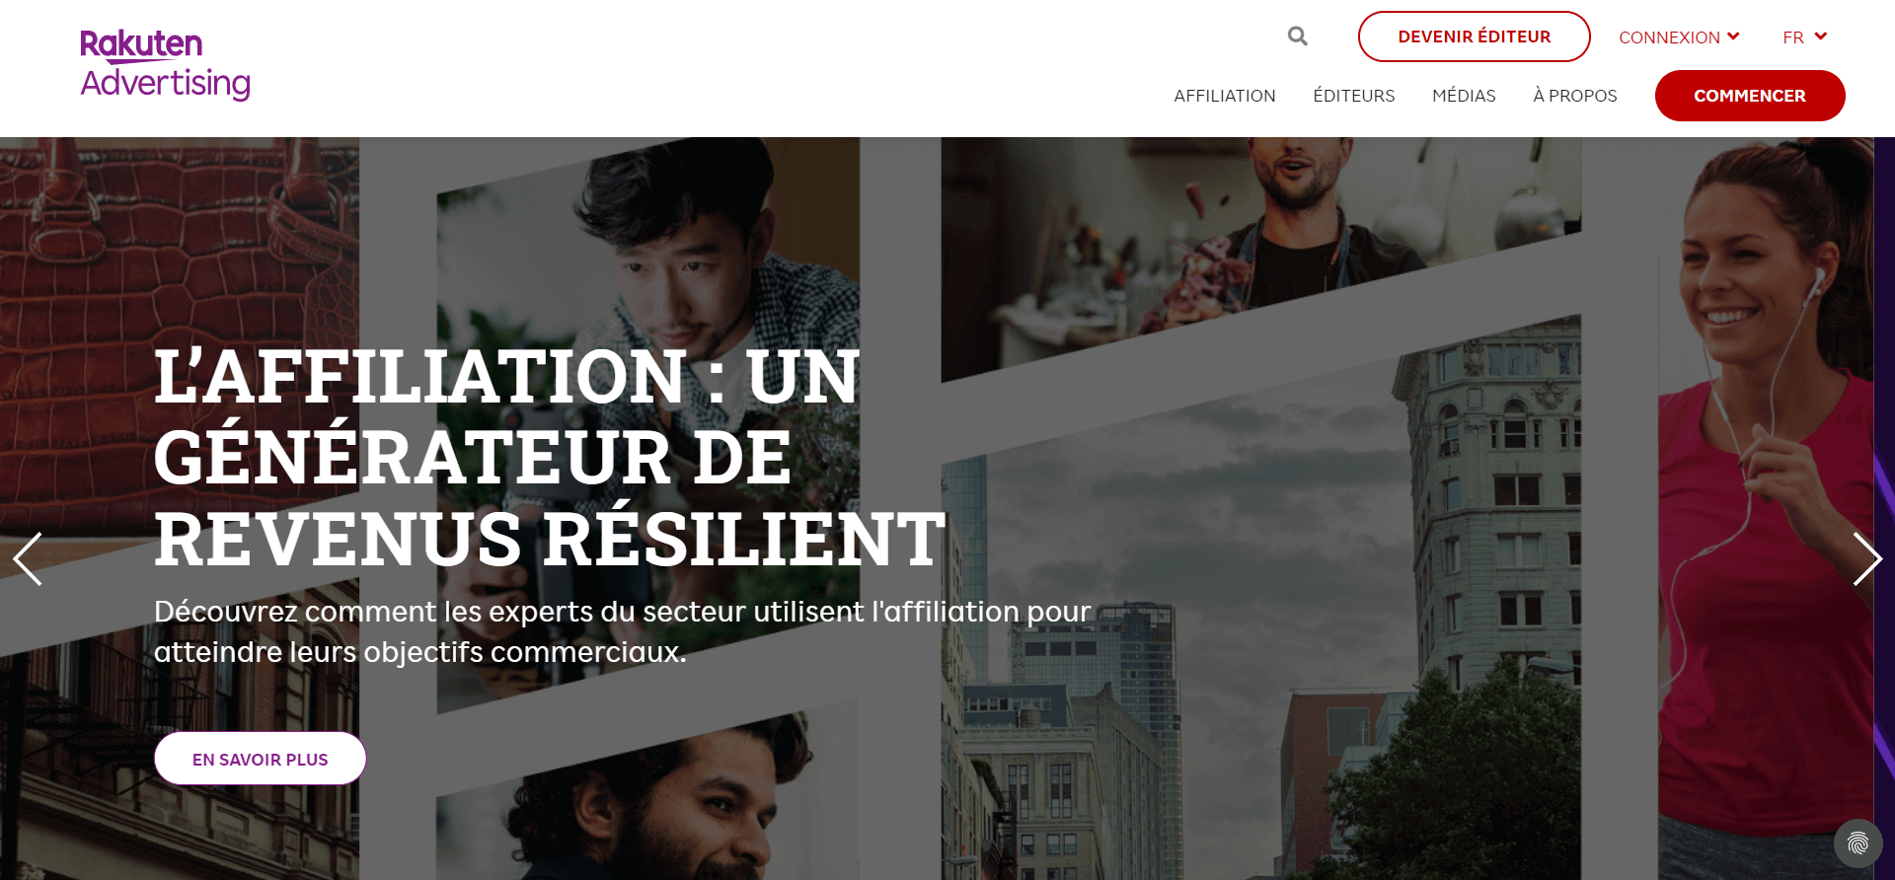Select the MÉDIAS navigation item
The width and height of the screenshot is (1895, 880).
coord(1464,96)
